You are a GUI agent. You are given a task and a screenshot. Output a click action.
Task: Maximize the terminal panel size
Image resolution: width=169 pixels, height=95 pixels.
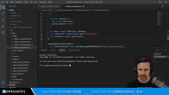[163, 50]
